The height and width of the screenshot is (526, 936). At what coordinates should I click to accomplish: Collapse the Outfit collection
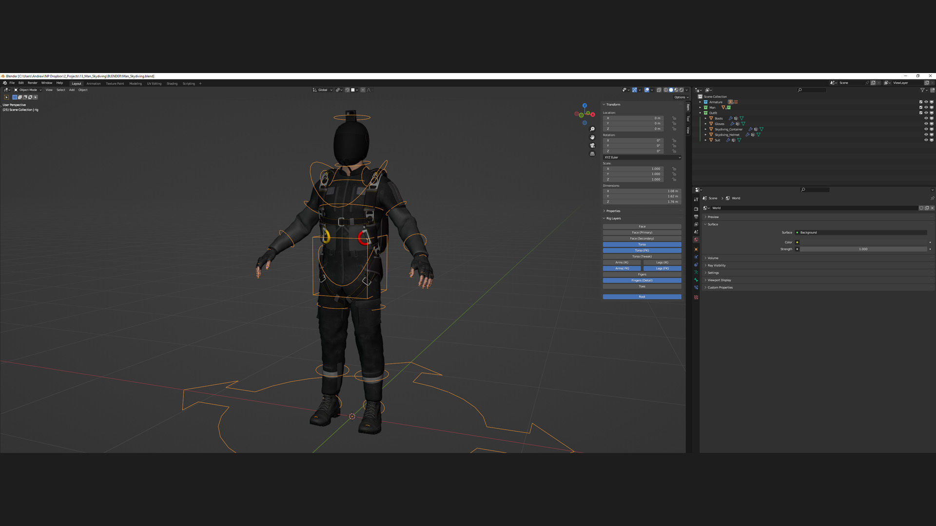point(701,113)
